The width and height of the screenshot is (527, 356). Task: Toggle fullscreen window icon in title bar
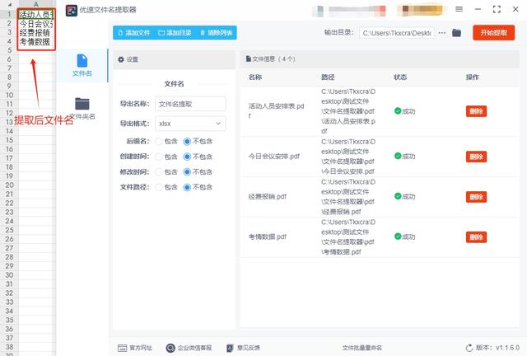[497, 9]
